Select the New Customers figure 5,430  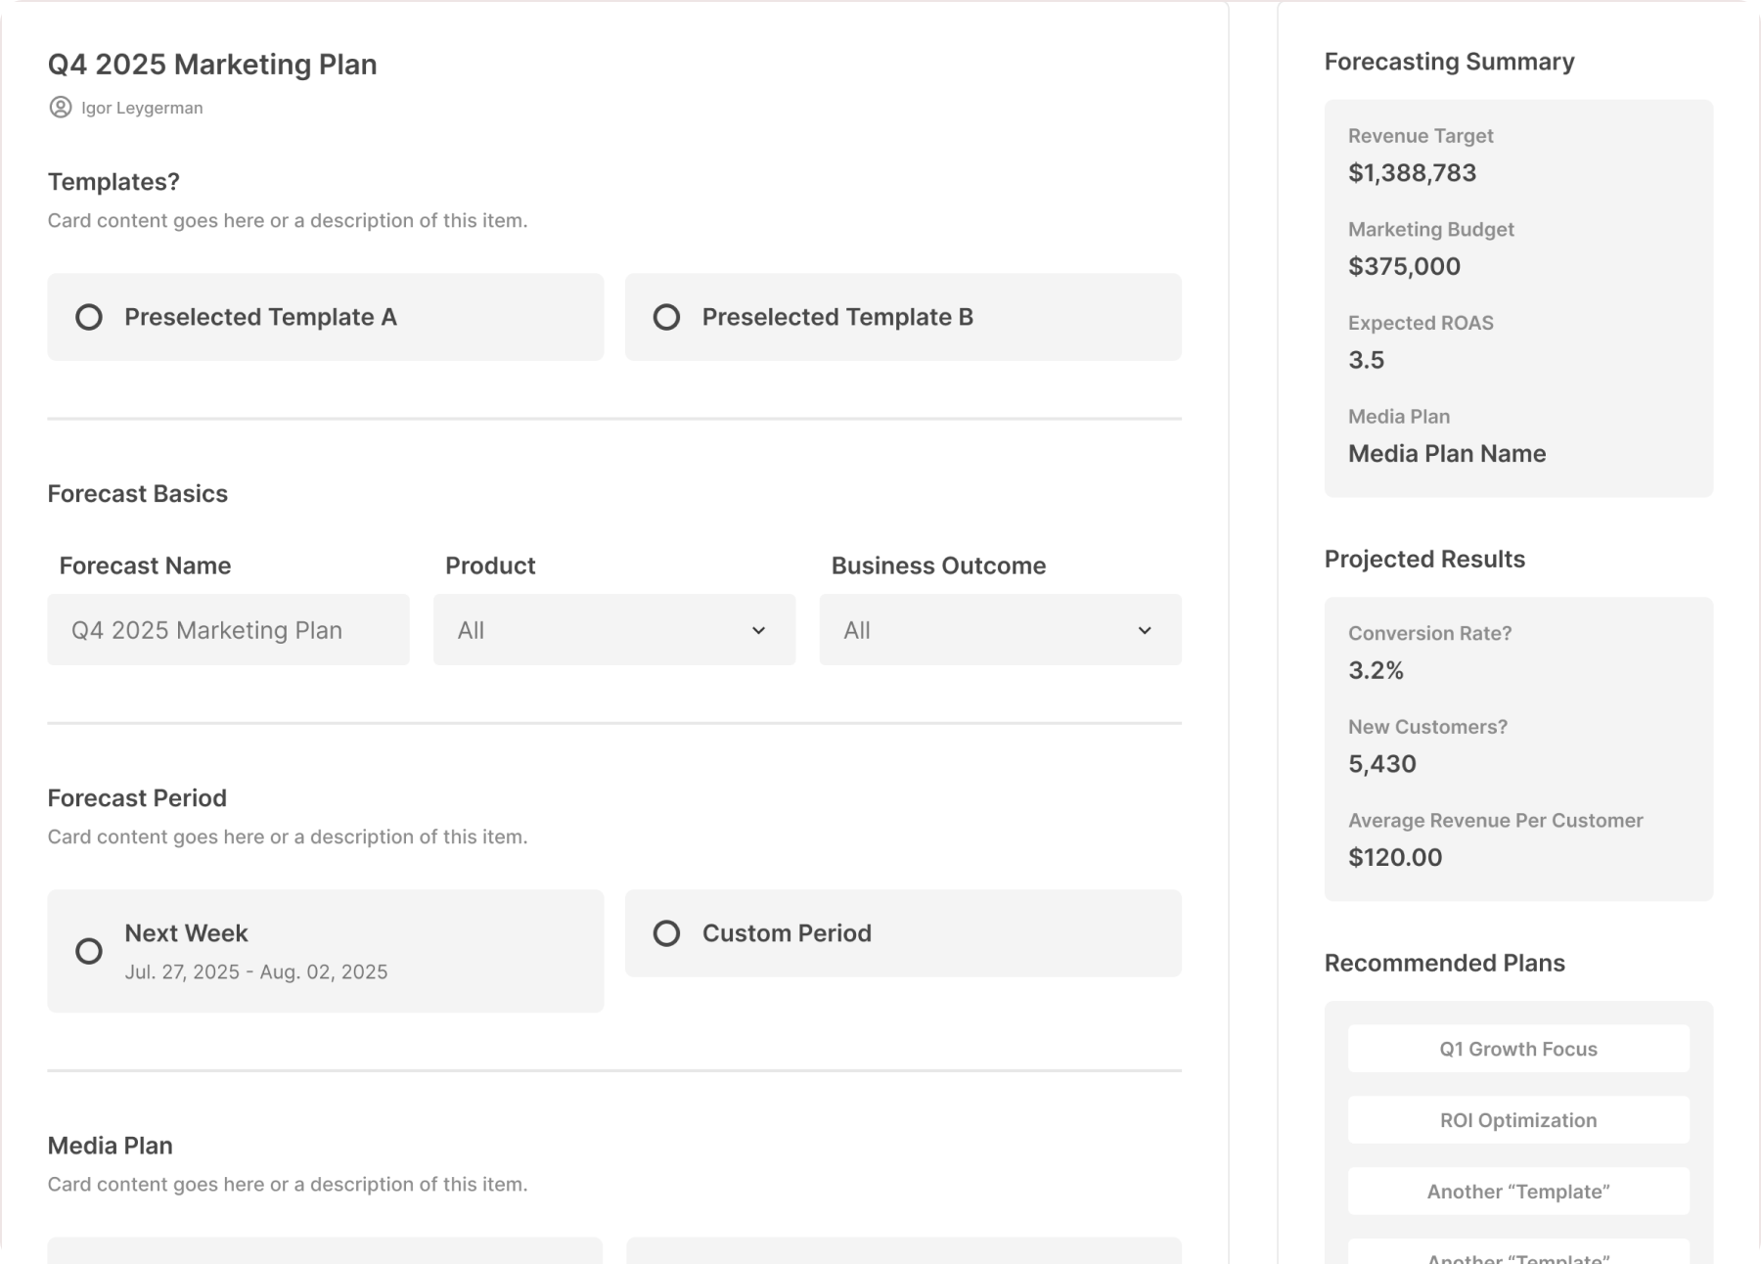1381,764
